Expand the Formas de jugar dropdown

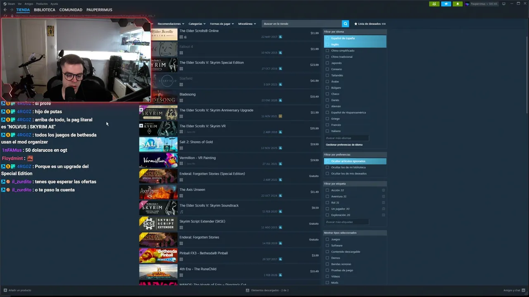point(222,24)
